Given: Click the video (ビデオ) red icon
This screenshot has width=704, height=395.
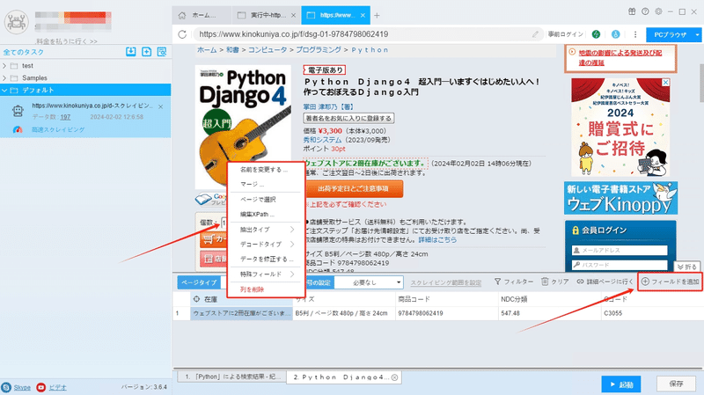Looking at the screenshot, I should [x=40, y=387].
